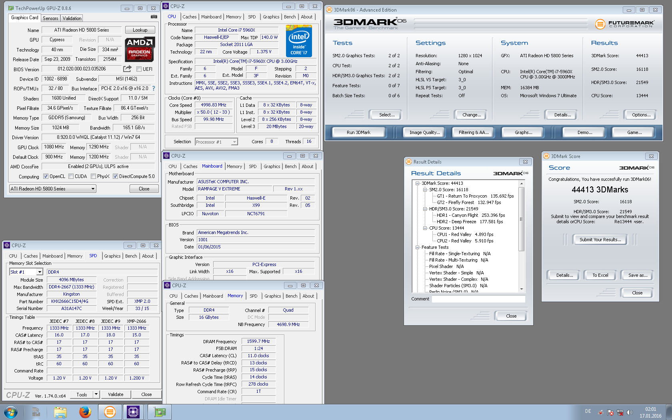Click the Image Quality... button
The height and width of the screenshot is (420, 672).
(424, 132)
